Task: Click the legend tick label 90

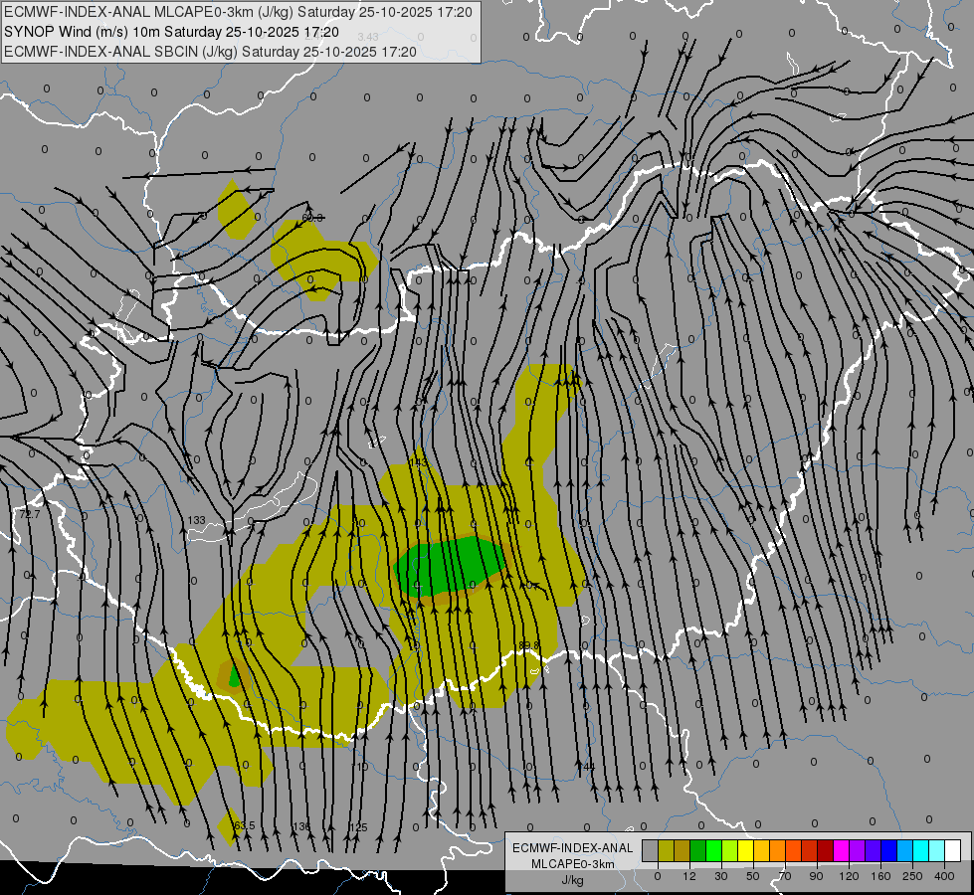Action: point(816,876)
